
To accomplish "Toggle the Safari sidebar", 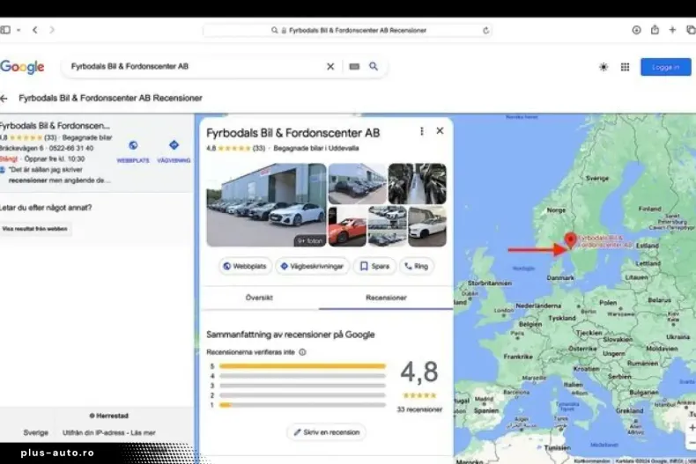I will (x=6, y=30).
